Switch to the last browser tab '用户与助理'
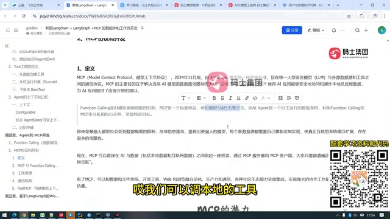 coord(307,5)
